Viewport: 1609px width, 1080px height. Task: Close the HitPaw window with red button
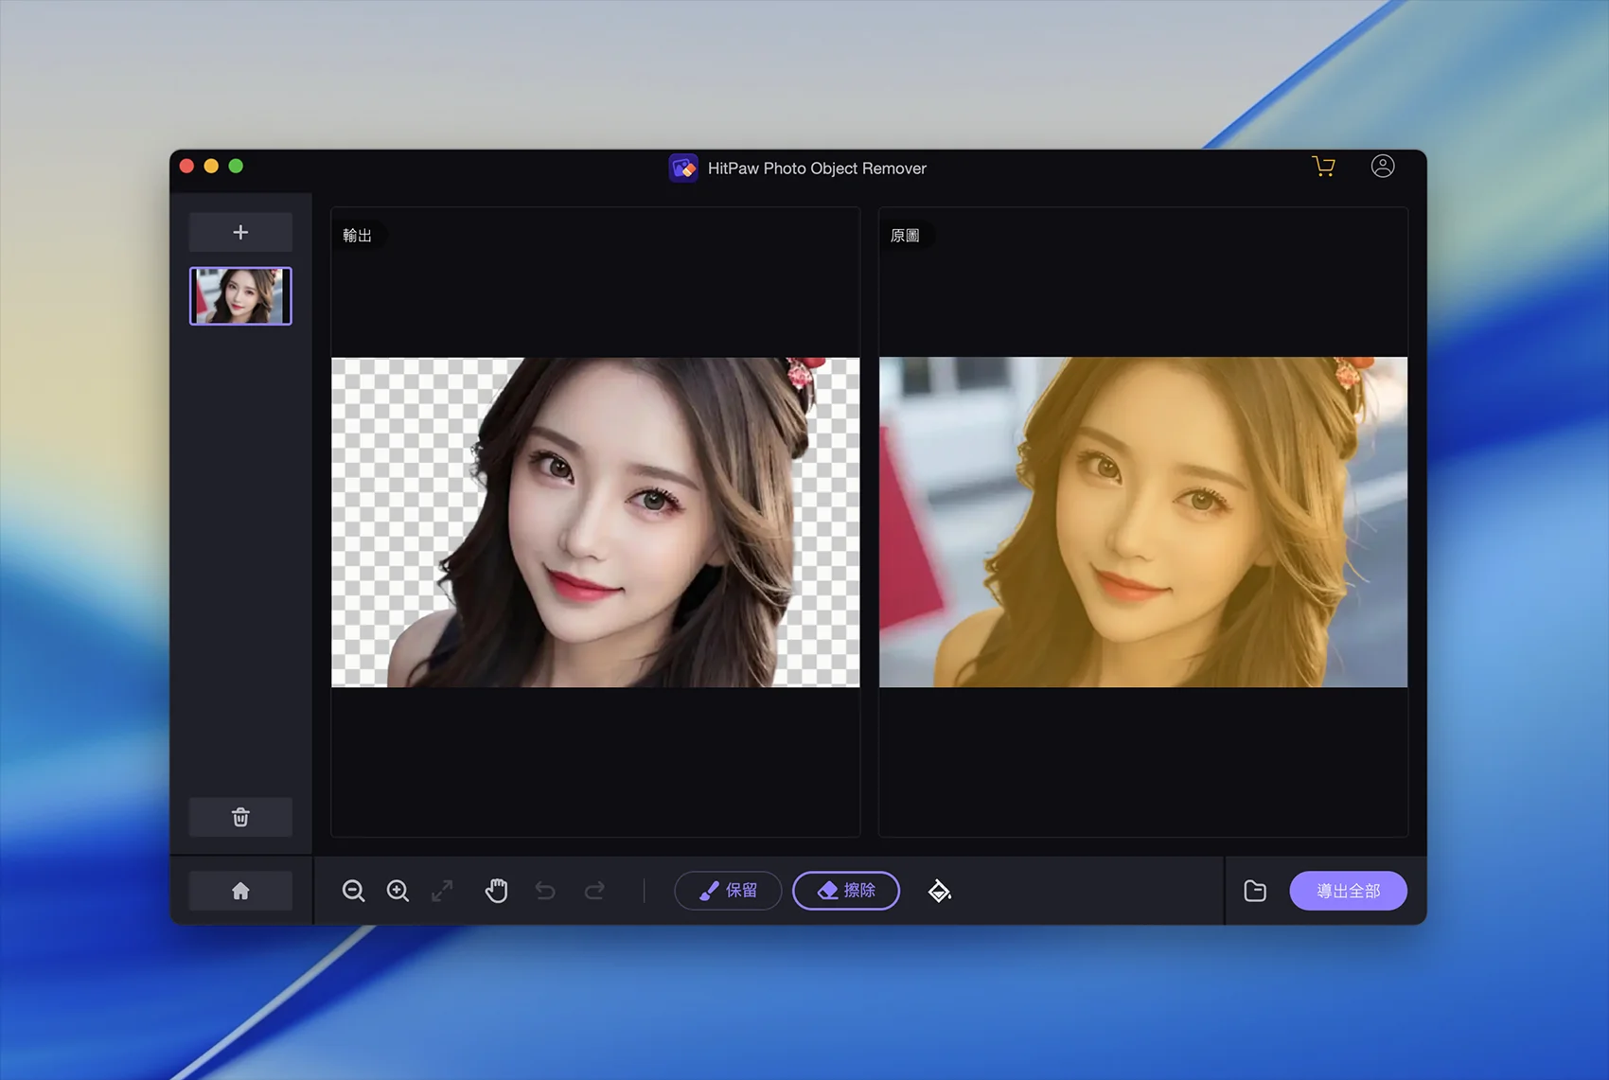[186, 167]
